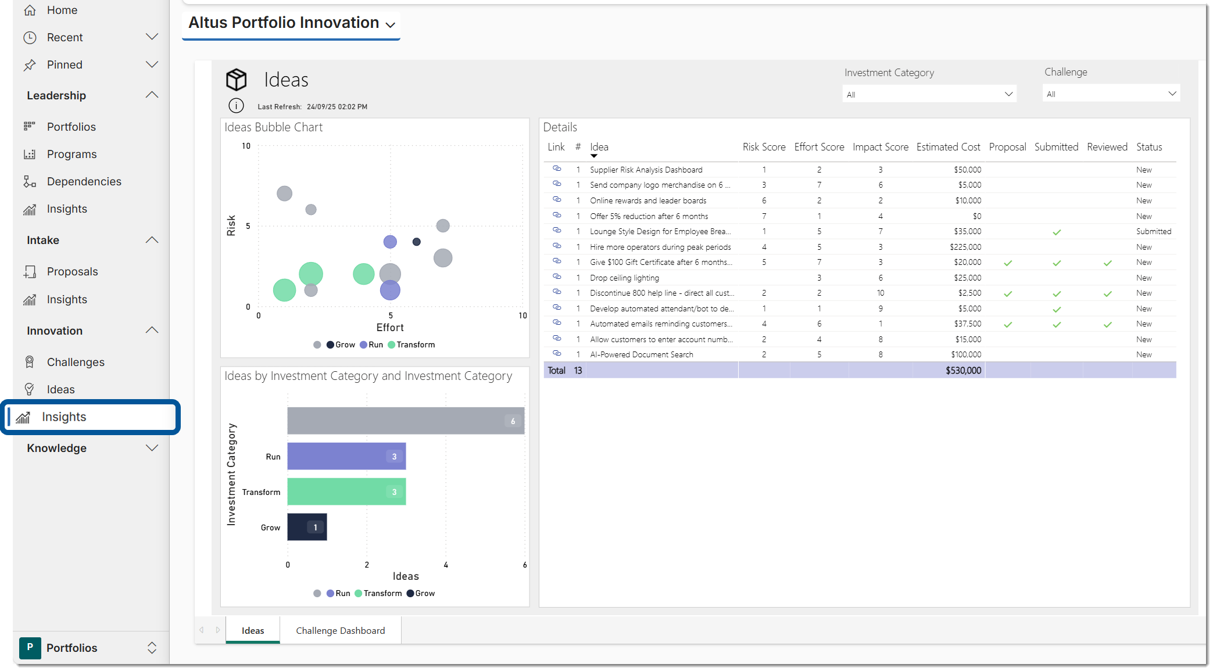Sort table by Estimated Cost header
1213x671 pixels.
point(948,147)
